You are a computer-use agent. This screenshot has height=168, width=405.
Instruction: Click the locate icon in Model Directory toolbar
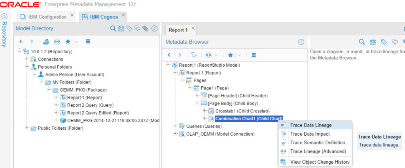[x=57, y=41]
